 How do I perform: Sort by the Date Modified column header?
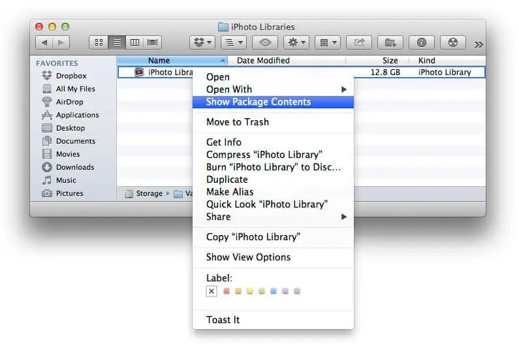click(x=287, y=61)
